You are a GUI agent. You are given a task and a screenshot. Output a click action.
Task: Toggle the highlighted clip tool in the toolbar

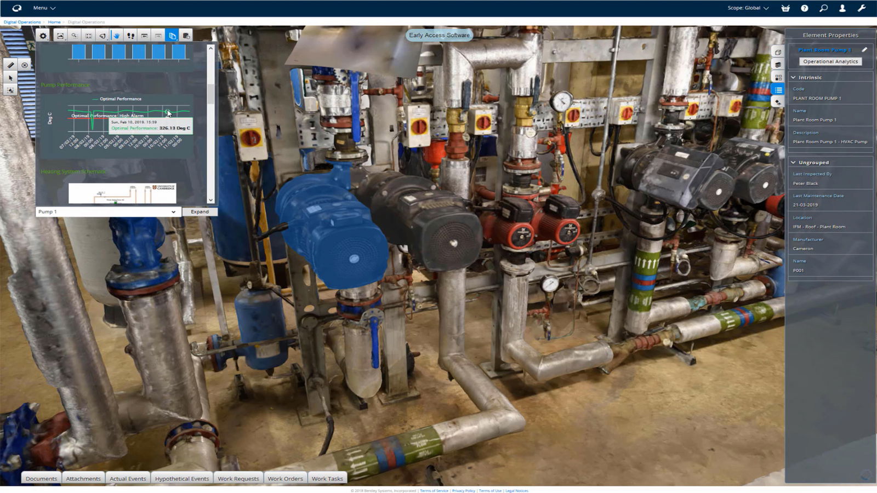pos(171,35)
